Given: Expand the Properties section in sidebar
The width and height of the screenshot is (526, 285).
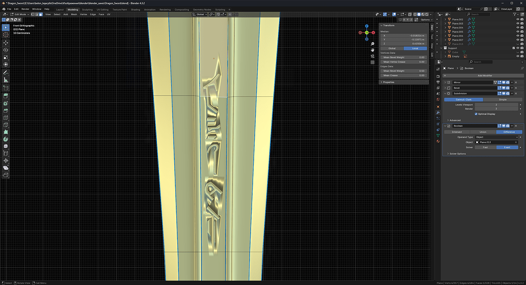Looking at the screenshot, I should tap(387, 82).
